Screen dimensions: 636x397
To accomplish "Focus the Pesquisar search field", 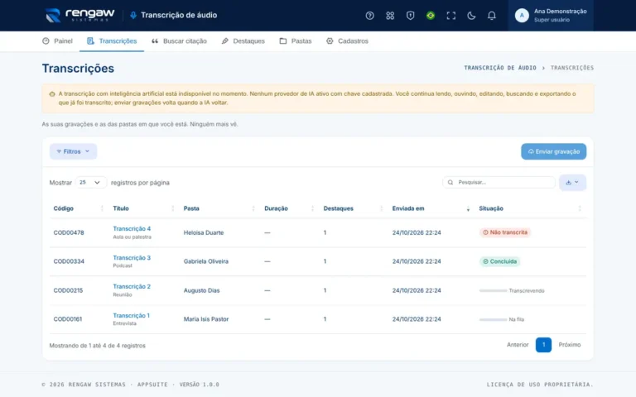I will click(499, 182).
